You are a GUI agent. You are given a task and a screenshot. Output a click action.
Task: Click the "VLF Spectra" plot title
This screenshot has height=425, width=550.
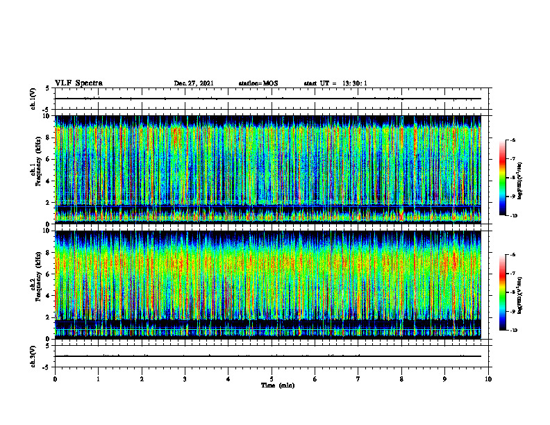tap(78, 83)
